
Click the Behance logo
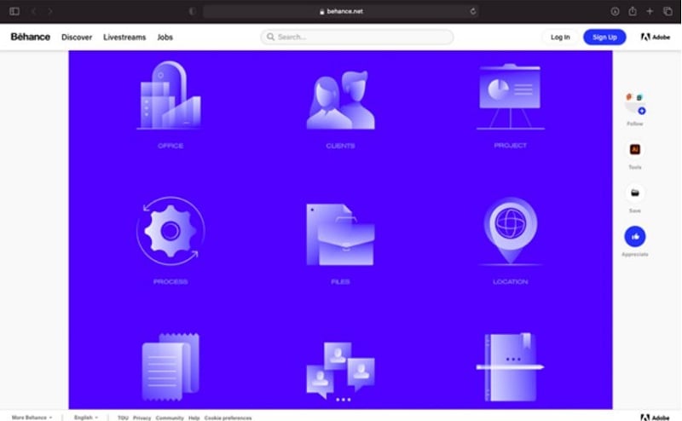pyautogui.click(x=31, y=37)
